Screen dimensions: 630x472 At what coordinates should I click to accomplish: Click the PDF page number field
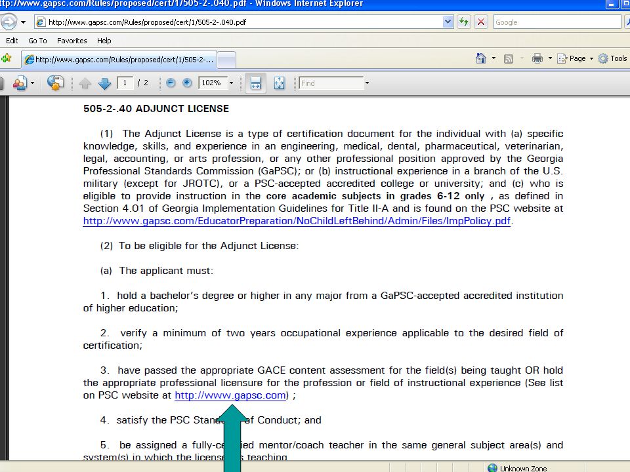pyautogui.click(x=125, y=83)
